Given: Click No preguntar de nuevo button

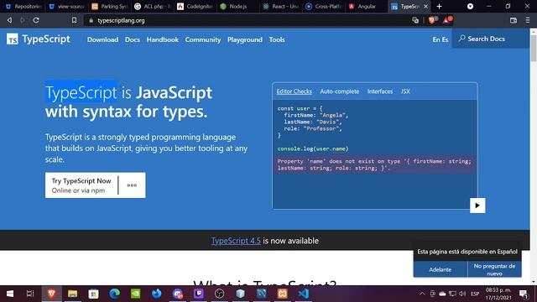Looking at the screenshot, I should point(494,269).
